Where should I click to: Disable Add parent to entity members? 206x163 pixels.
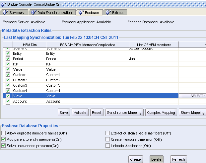(4, 139)
